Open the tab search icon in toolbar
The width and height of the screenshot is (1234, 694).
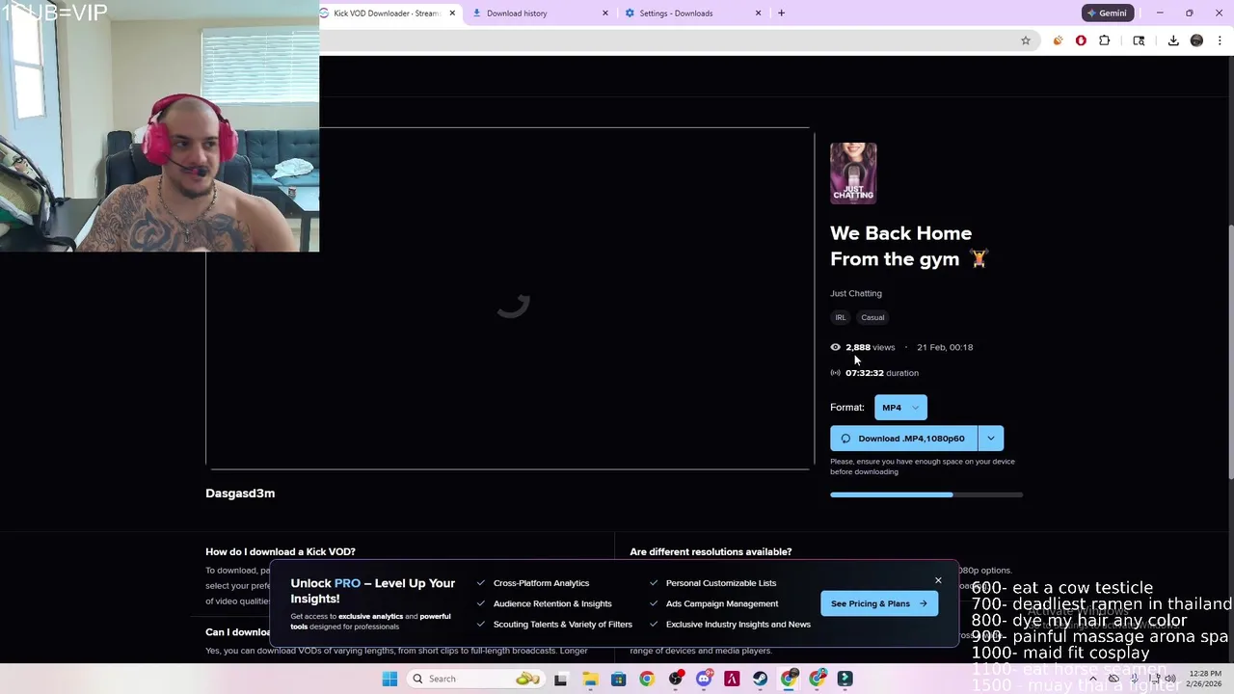(x=1139, y=40)
